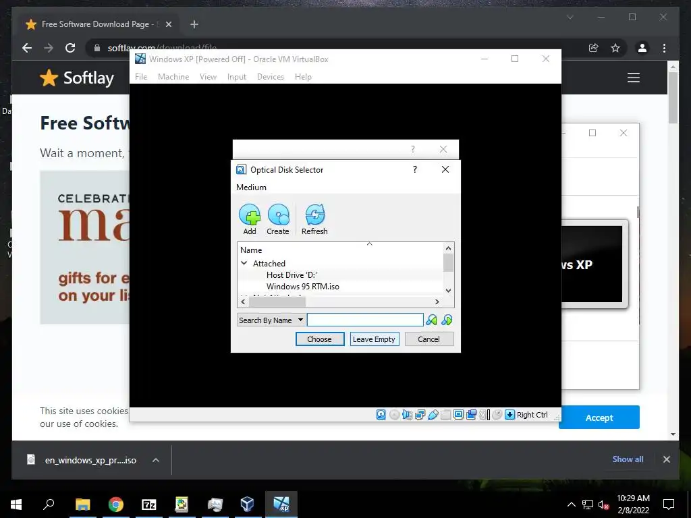This screenshot has width=691, height=518.
Task: Click the hard disk status bar icon
Action: point(381,415)
